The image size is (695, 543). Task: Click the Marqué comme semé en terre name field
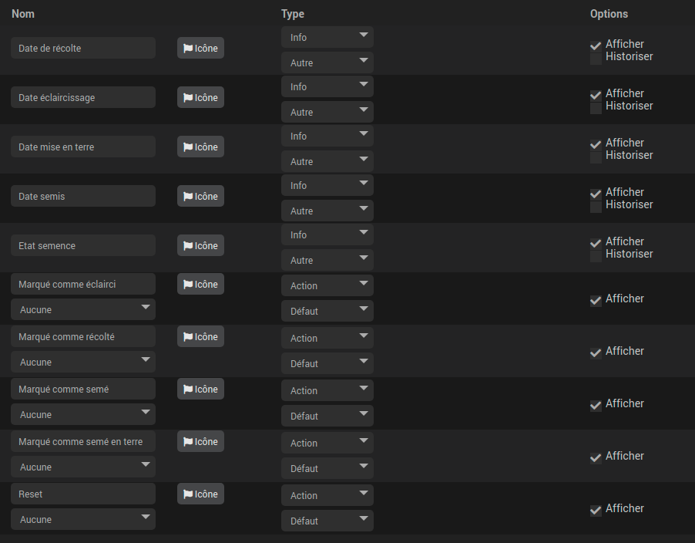pyautogui.click(x=83, y=442)
